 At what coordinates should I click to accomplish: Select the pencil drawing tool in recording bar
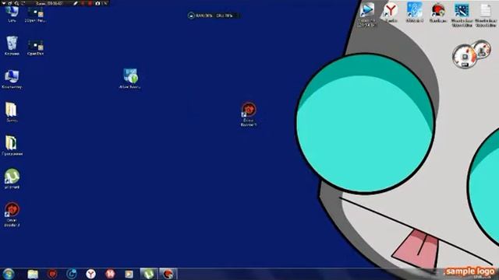[x=76, y=3]
